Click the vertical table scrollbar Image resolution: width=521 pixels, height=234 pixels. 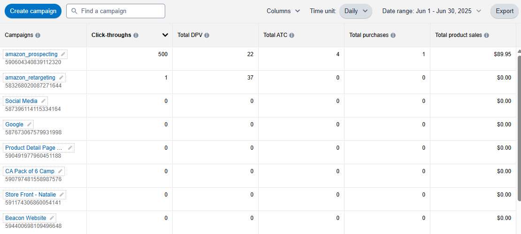click(x=519, y=126)
